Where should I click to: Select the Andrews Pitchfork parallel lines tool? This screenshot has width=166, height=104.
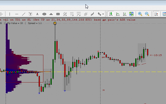(x=86, y=14)
